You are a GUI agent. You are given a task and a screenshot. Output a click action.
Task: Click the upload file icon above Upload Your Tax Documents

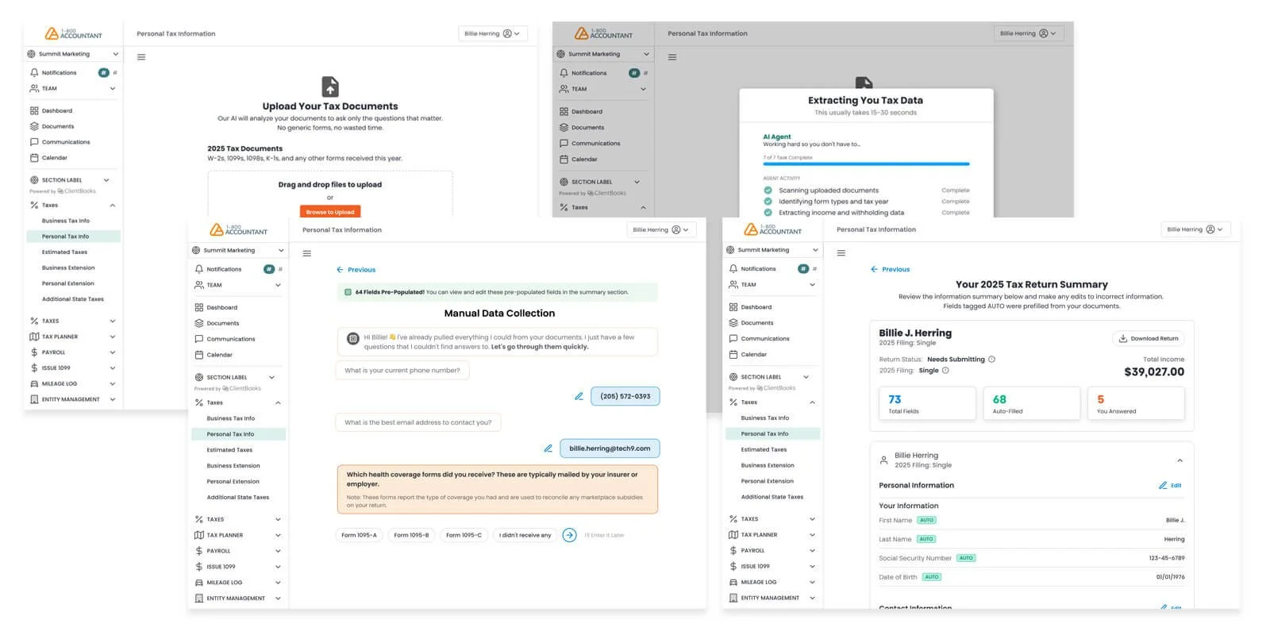330,87
